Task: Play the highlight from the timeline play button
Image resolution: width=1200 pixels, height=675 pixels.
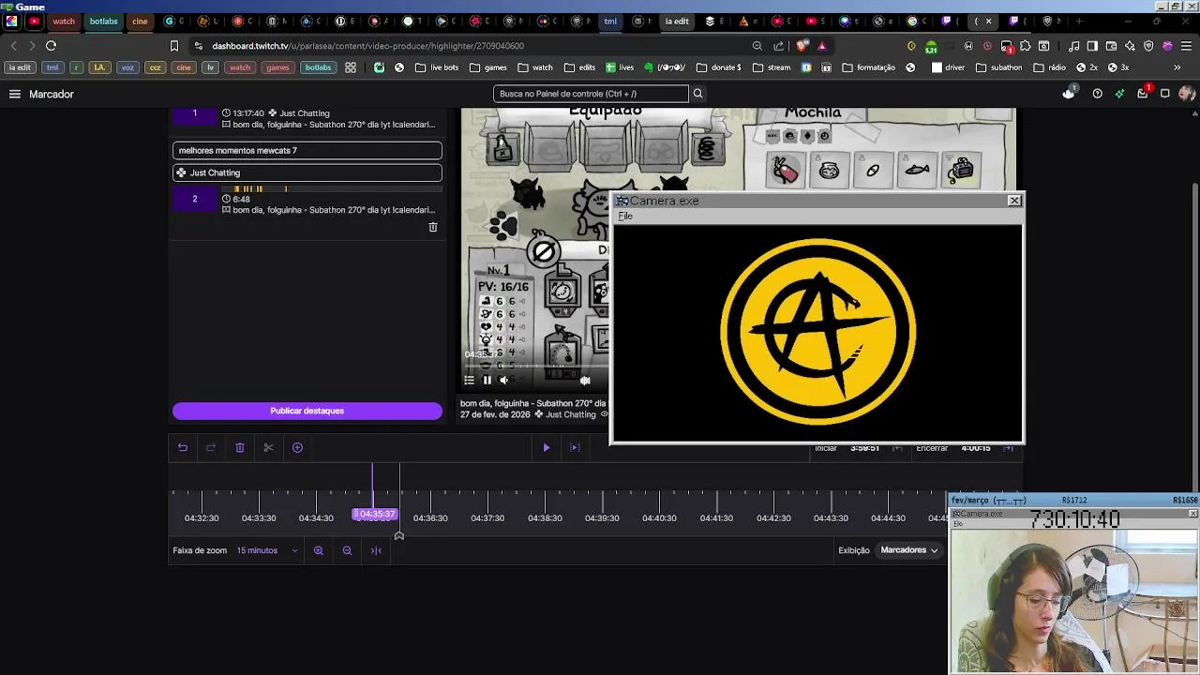Action: point(547,447)
